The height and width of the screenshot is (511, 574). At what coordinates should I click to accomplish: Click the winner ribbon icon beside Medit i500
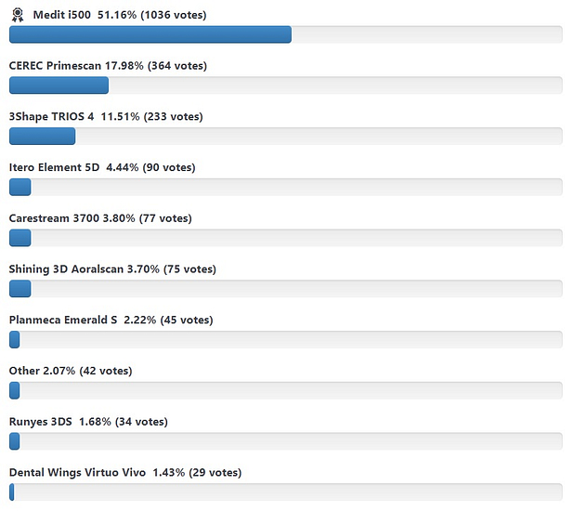[18, 15]
